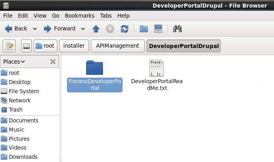Open the Pictures bookmark
274x162 pixels.
[29, 139]
